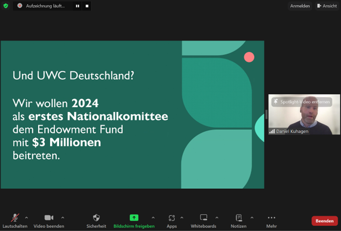Expand the chevron next to Whiteboards

(x=217, y=217)
